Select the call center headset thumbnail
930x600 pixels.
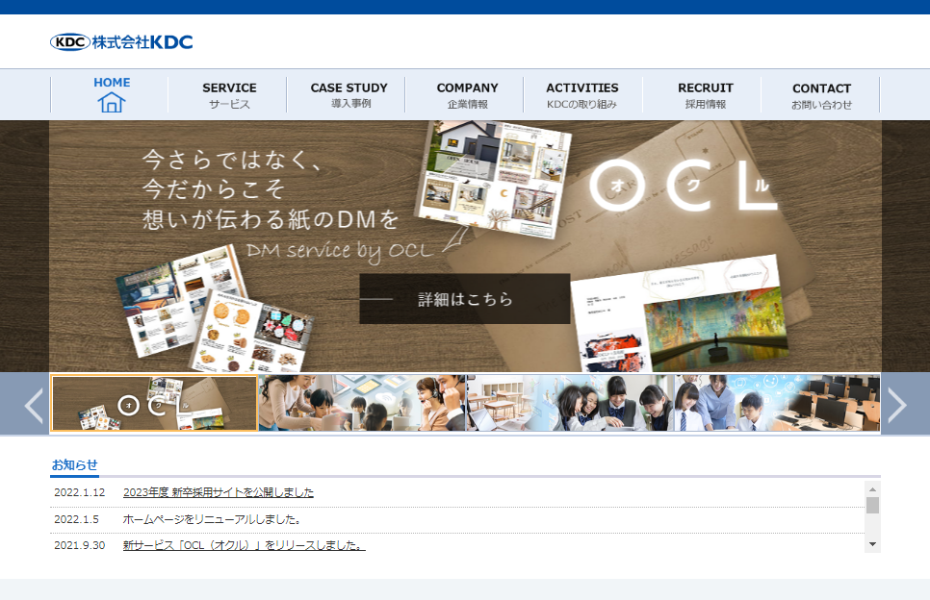pyautogui.click(x=362, y=403)
